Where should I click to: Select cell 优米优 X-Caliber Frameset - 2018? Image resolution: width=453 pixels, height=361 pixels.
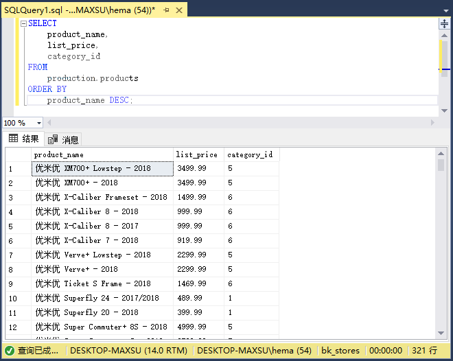coord(102,197)
